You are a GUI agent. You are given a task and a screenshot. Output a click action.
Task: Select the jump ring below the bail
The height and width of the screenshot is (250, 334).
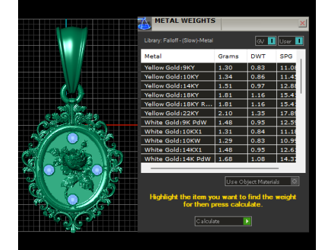(x=72, y=94)
